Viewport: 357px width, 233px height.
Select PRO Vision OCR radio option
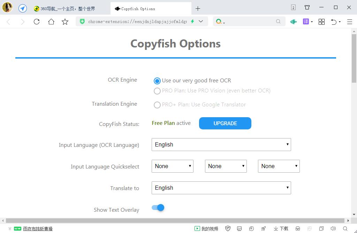pos(157,91)
